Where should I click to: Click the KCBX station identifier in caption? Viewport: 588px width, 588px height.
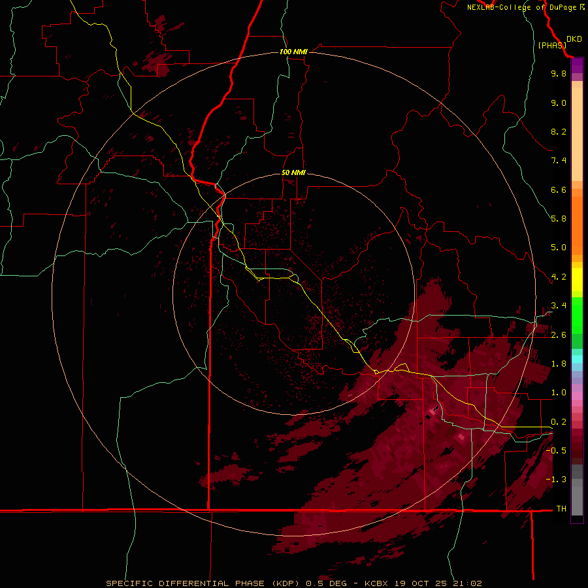[376, 583]
